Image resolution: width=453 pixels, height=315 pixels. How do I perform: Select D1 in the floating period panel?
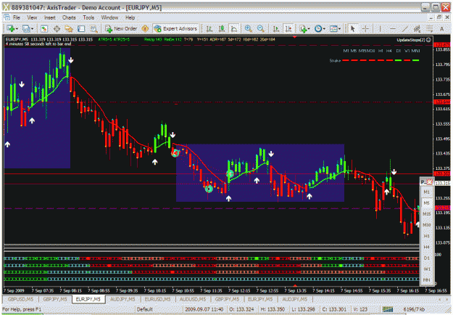tap(426, 258)
